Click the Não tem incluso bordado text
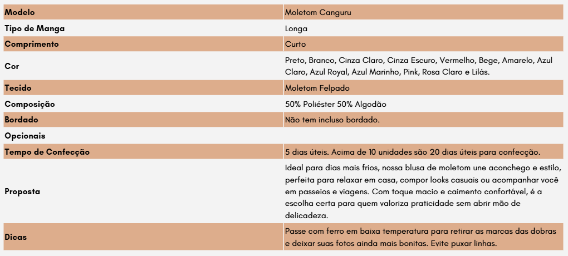 332,120
